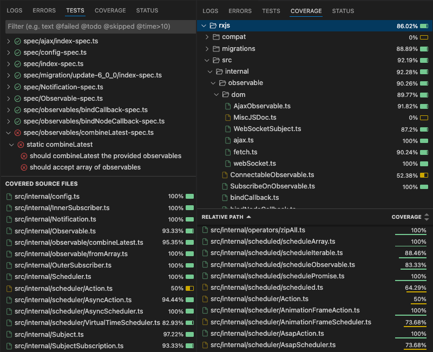Collapse the dom folder chevron
Screen dimensions: 433x352
(216, 95)
